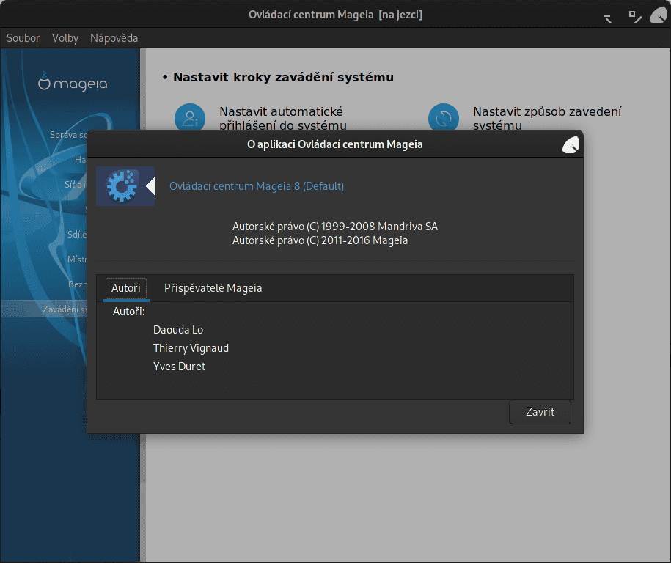Select author Thierry Vignaud in the list
The image size is (671, 563).
click(x=191, y=347)
